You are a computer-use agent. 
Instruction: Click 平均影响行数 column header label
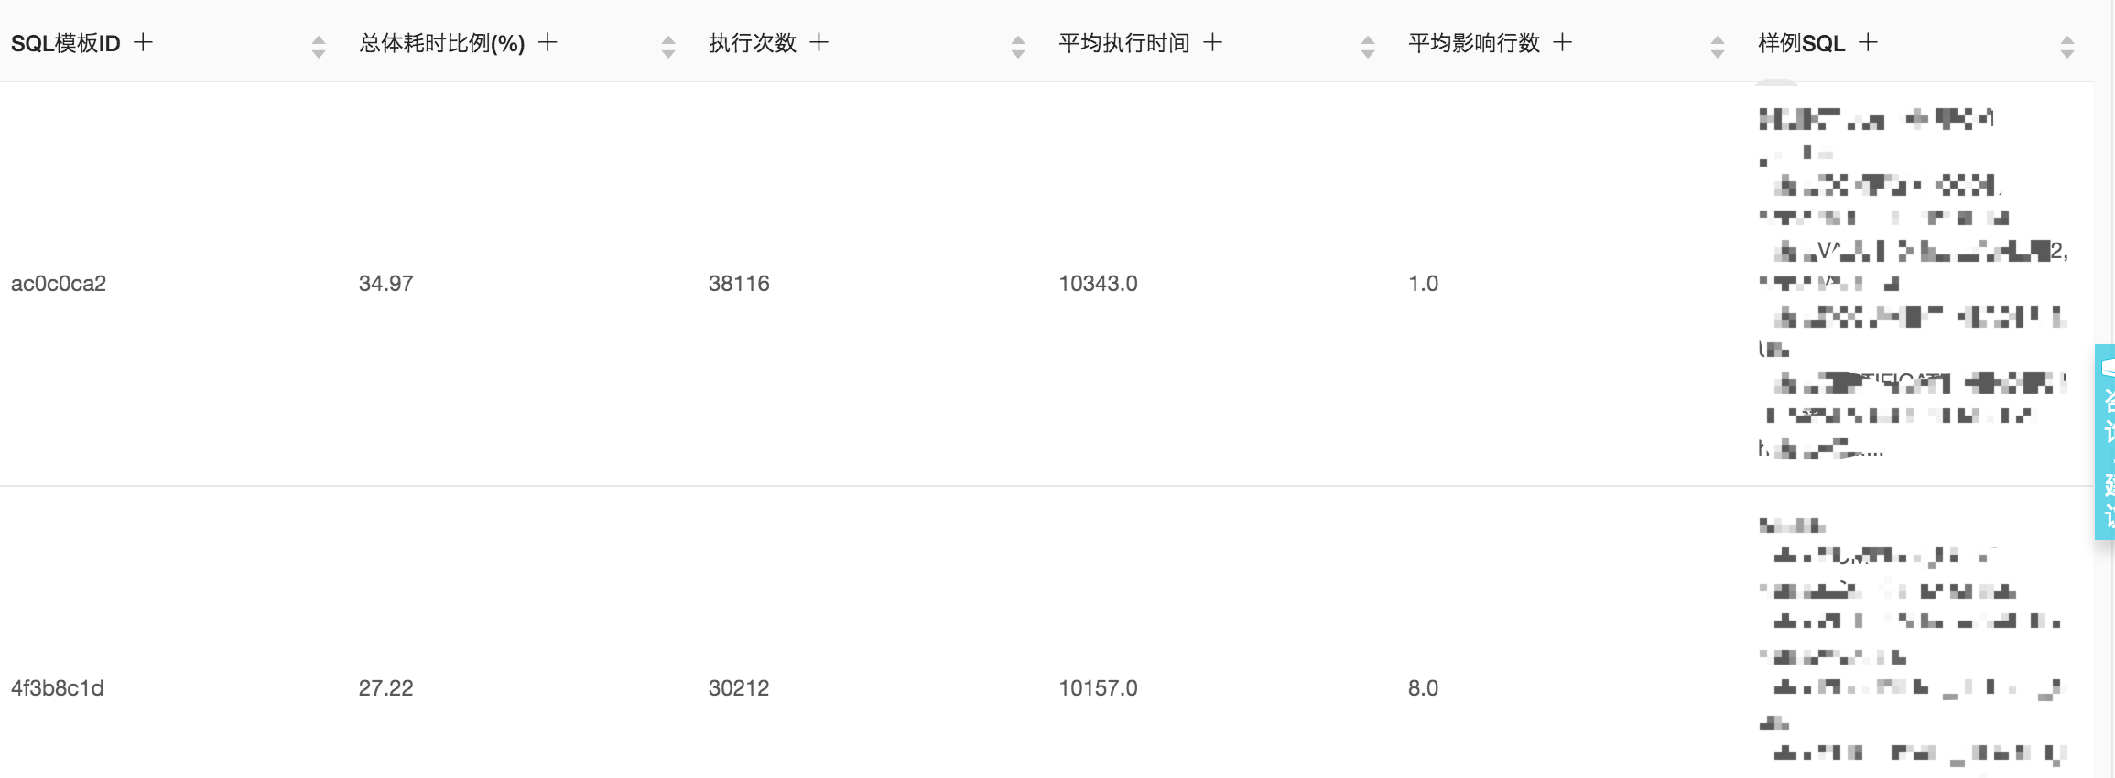(1474, 43)
